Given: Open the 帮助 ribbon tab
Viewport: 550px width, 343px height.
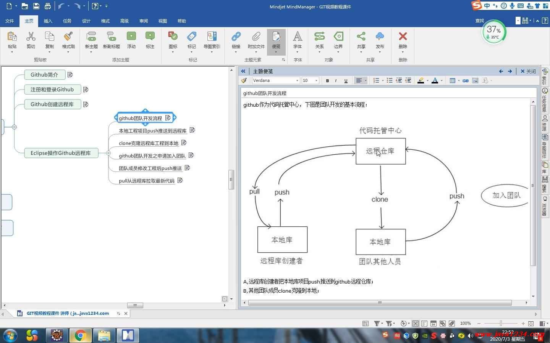Looking at the screenshot, I should (x=182, y=21).
